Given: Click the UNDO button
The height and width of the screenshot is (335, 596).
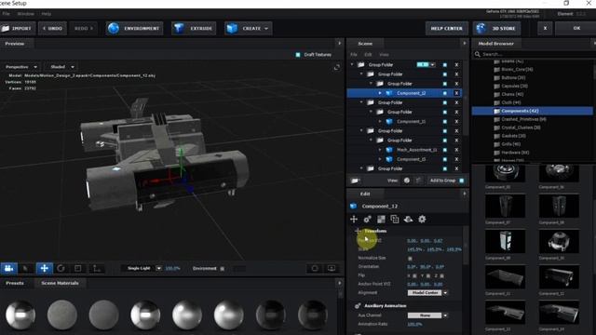Looking at the screenshot, I should (52, 28).
